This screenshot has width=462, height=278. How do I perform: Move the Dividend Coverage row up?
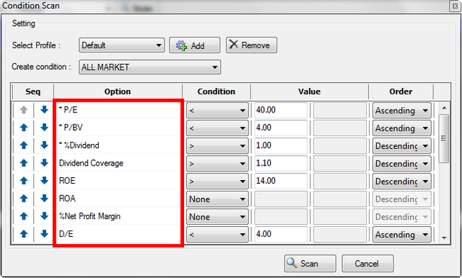click(24, 163)
